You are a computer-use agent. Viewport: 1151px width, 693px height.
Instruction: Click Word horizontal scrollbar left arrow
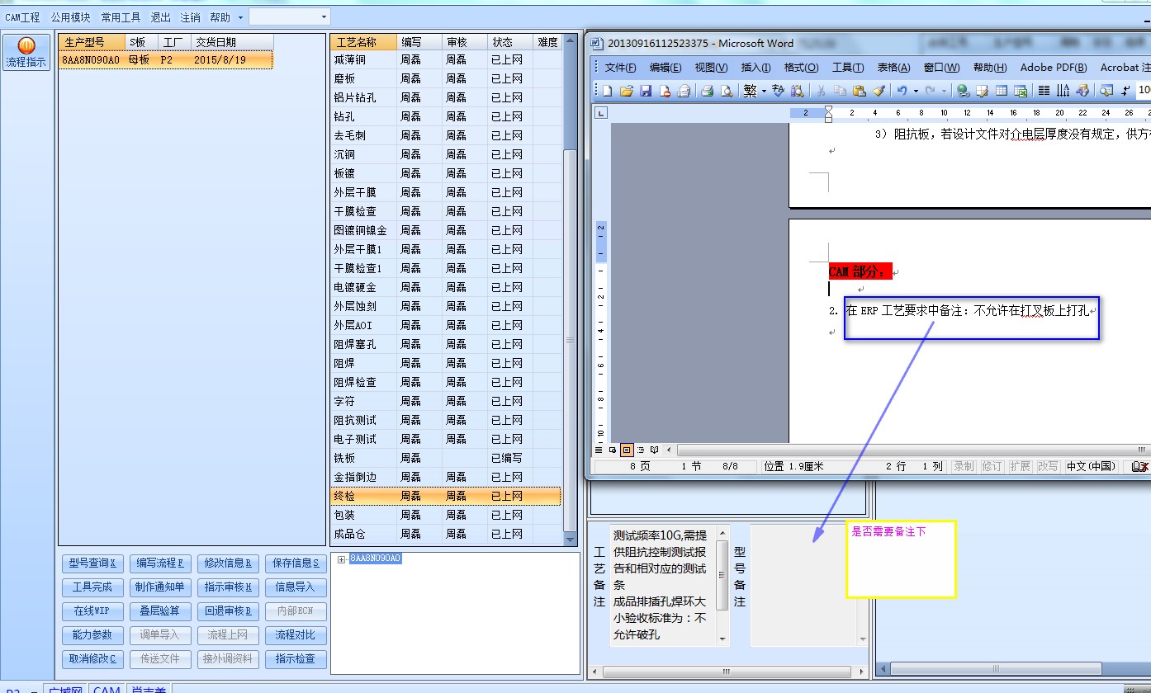(x=670, y=450)
